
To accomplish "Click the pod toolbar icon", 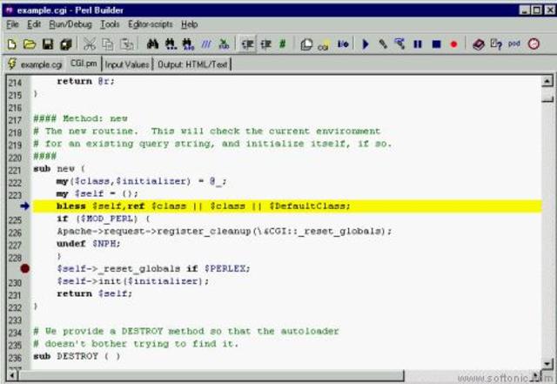I will [x=514, y=44].
